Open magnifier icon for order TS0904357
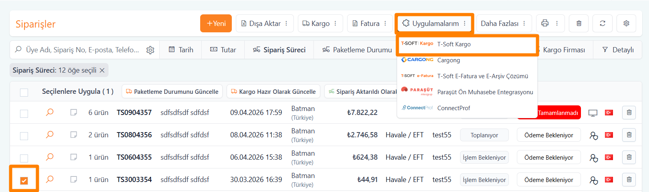 point(50,112)
